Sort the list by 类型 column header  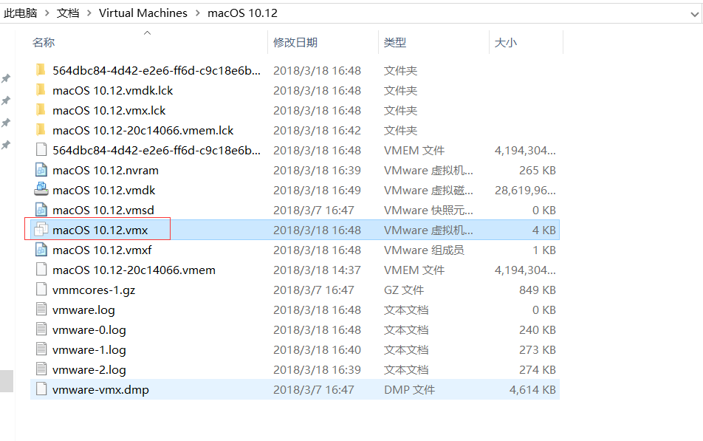(395, 43)
